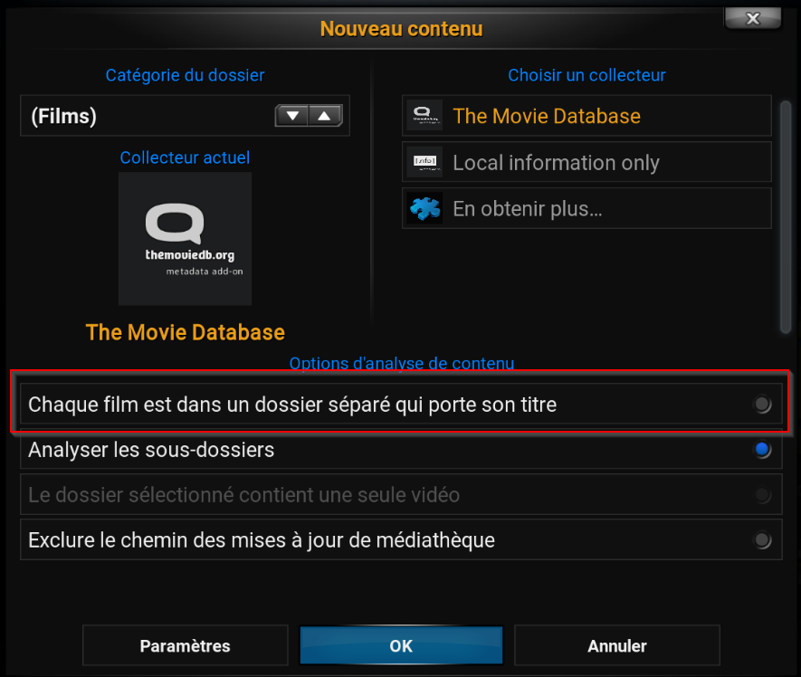
Task: Click The Movie Database scraper icon in list
Action: tap(424, 116)
